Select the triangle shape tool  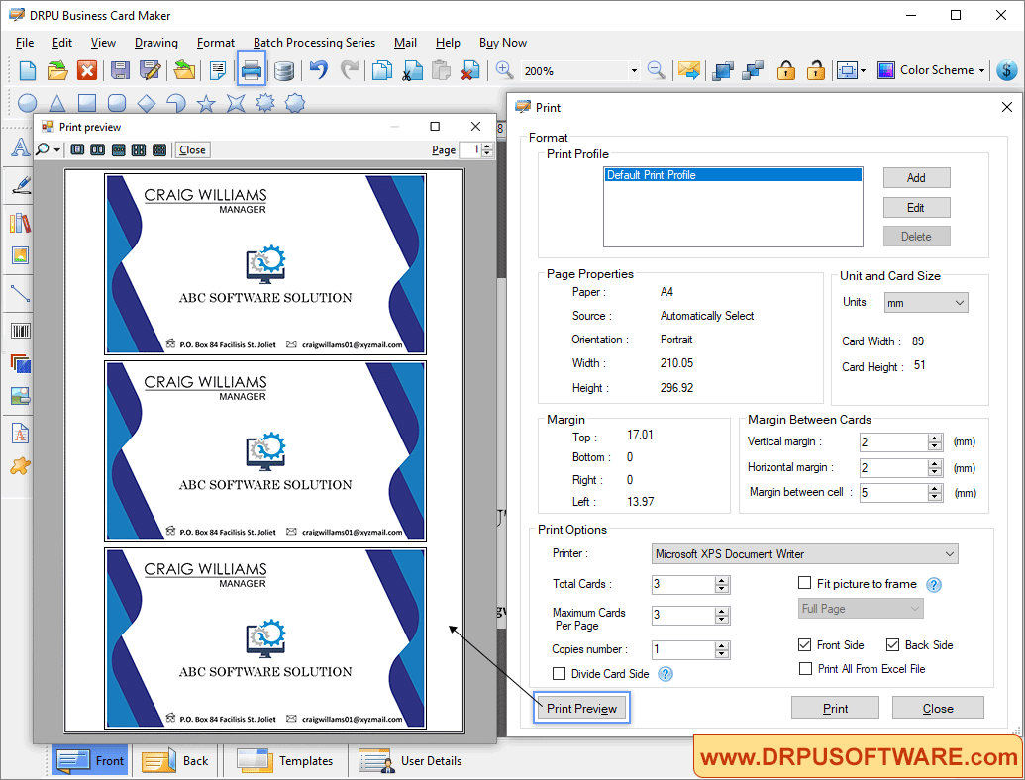56,103
